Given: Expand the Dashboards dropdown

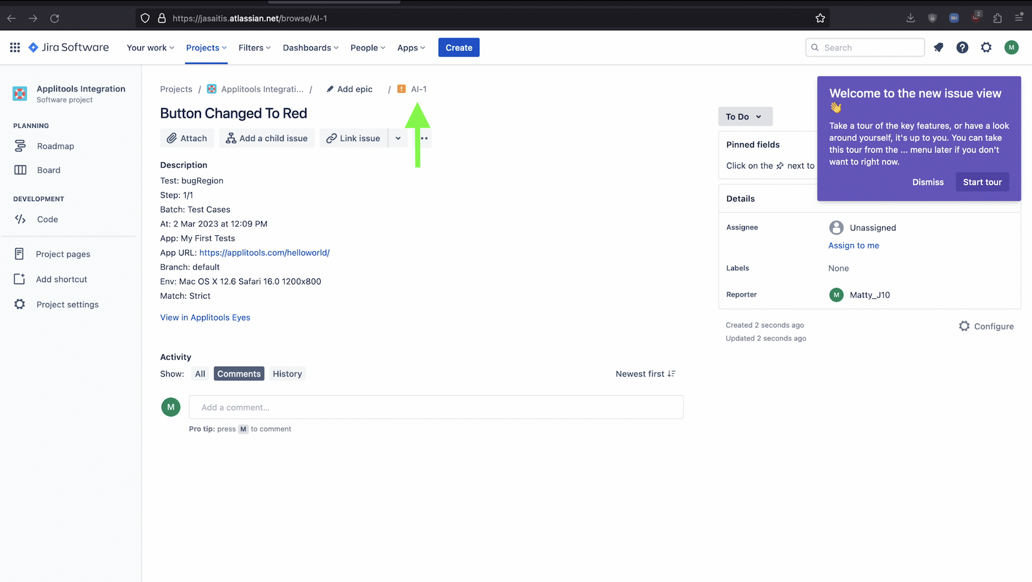Looking at the screenshot, I should point(311,47).
